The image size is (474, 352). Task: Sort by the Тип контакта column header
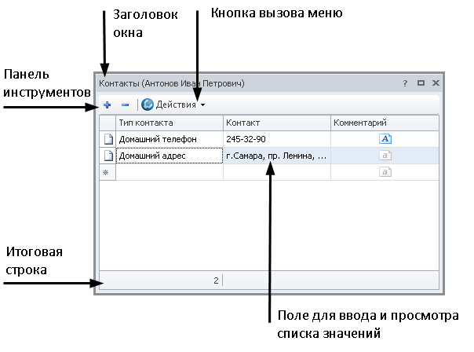(169, 123)
